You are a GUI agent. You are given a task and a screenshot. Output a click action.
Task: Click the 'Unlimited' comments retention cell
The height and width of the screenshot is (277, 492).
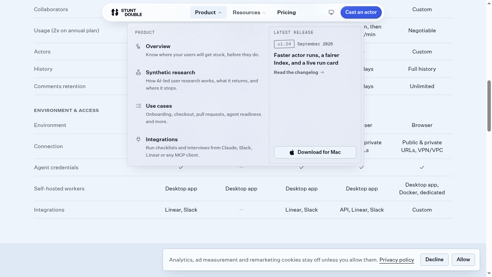coord(422,86)
